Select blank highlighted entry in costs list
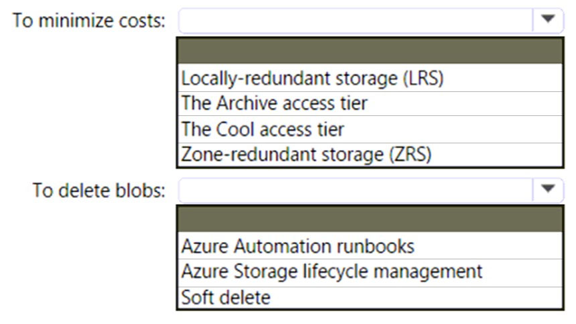 tap(370, 51)
